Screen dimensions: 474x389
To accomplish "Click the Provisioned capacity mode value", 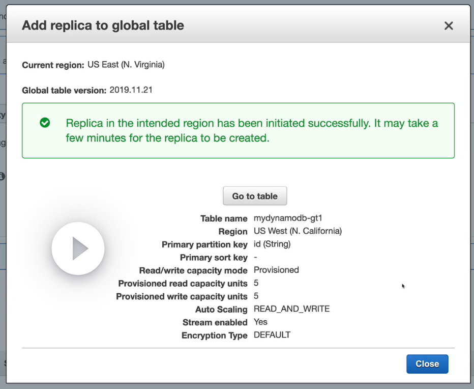I will [x=276, y=270].
